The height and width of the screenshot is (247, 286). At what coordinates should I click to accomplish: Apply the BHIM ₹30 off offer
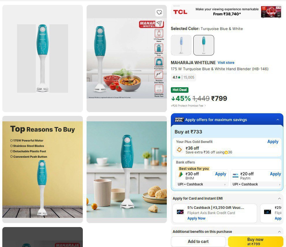tap(220, 174)
